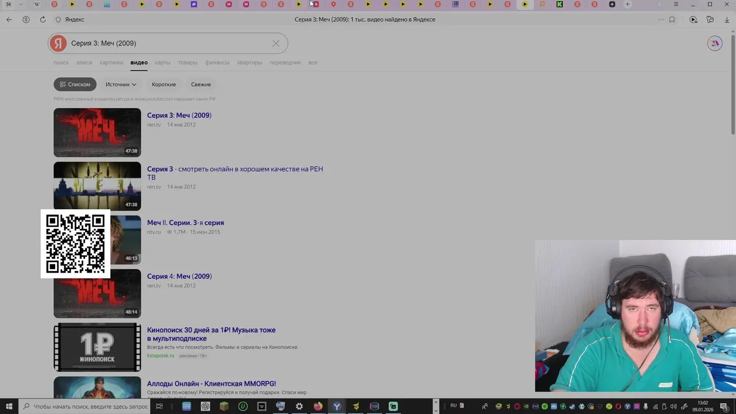736x414 pixels.
Task: Clear the search query with the X icon
Action: (276, 43)
